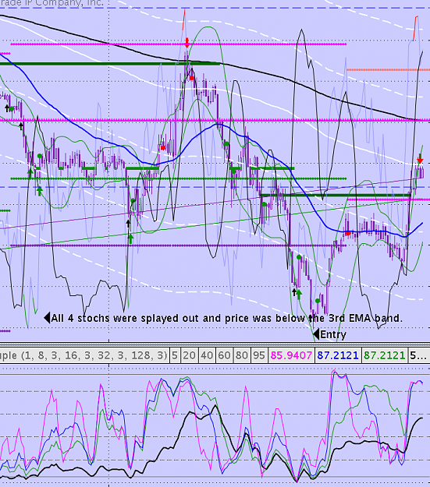This screenshot has width=430, height=487.
Task: Click the divider bar between price and stochastic panes
Action: click(x=215, y=344)
